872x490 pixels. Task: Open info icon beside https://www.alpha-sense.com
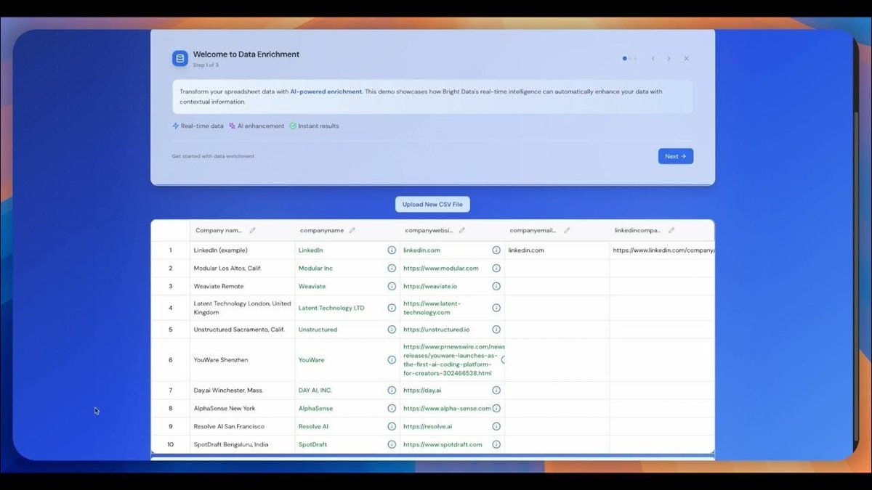[496, 408]
